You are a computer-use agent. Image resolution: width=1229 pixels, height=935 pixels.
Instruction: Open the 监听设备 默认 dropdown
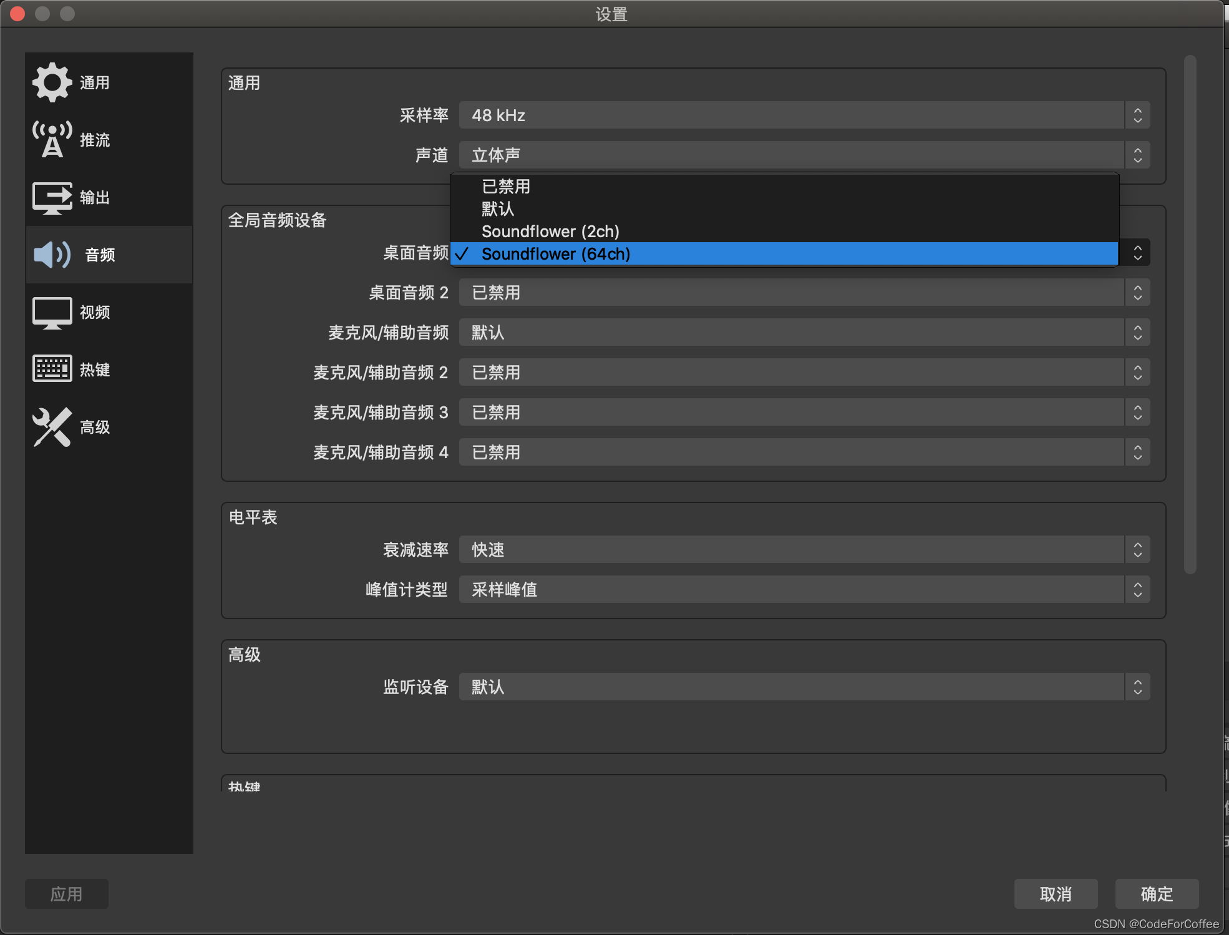click(804, 687)
